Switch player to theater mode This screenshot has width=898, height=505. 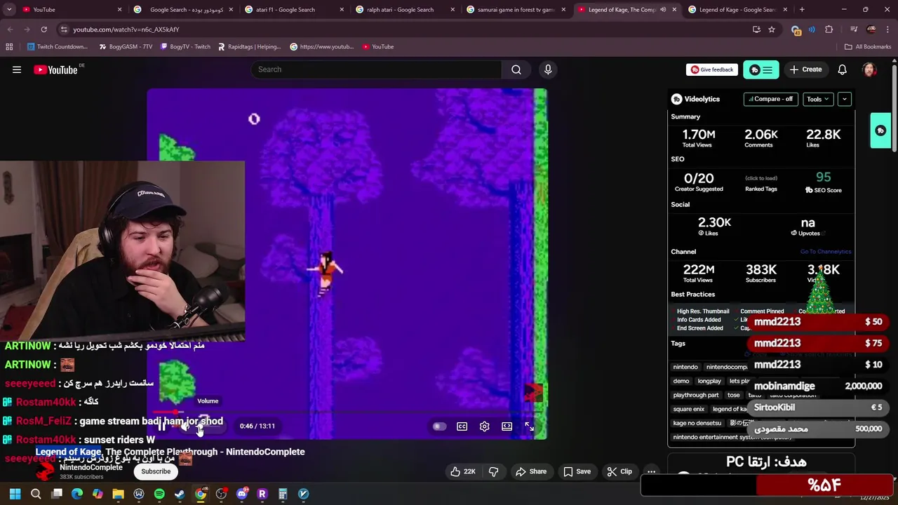tap(507, 426)
